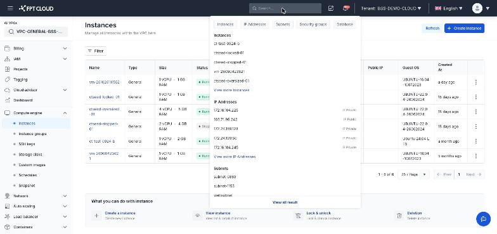The width and height of the screenshot is (497, 234).
Task: Focus the top search field
Action: (x=285, y=8)
